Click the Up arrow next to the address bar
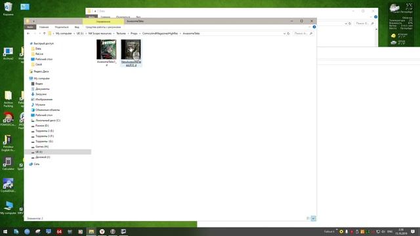The height and width of the screenshot is (236, 420). pyautogui.click(x=45, y=33)
